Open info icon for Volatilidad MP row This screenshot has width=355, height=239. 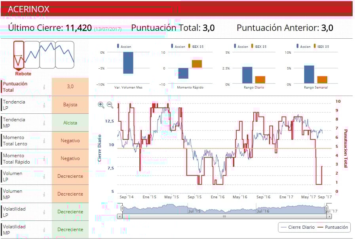coord(44,230)
